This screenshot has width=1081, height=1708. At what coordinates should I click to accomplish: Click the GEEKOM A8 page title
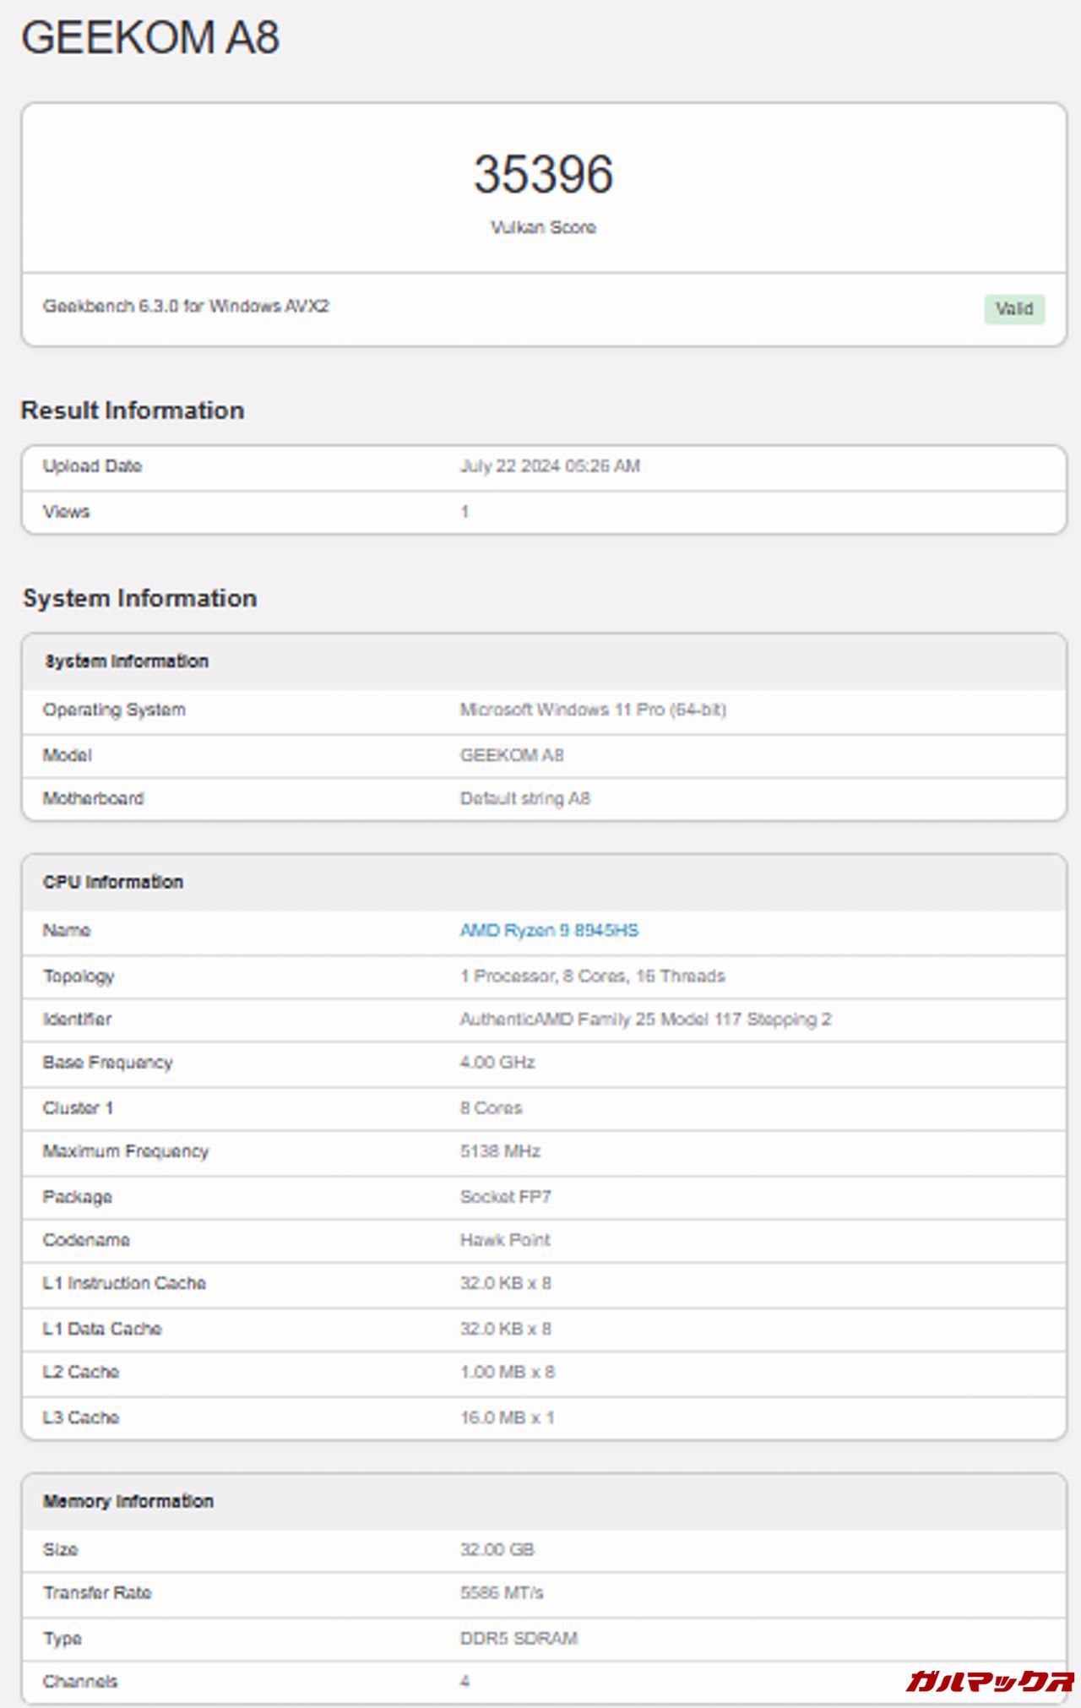pos(150,38)
